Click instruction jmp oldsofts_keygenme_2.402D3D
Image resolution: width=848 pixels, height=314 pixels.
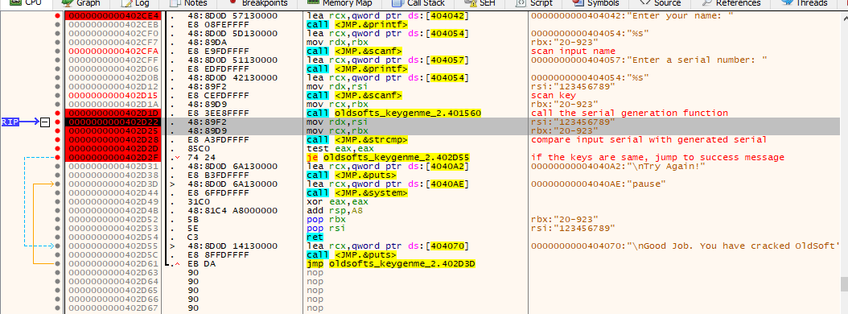point(391,264)
